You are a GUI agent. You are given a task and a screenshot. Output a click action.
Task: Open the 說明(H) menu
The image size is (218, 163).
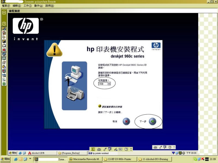[x=50, y=6]
